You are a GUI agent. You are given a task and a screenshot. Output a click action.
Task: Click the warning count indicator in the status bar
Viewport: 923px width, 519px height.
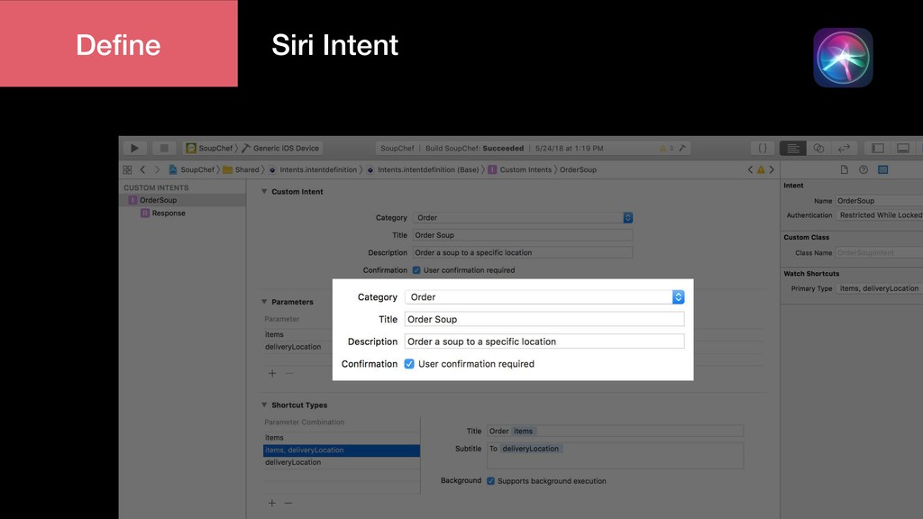point(666,149)
